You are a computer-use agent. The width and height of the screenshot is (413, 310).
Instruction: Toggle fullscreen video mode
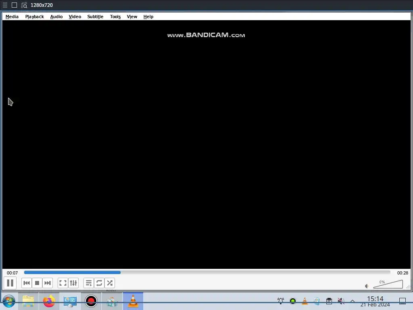[63, 283]
